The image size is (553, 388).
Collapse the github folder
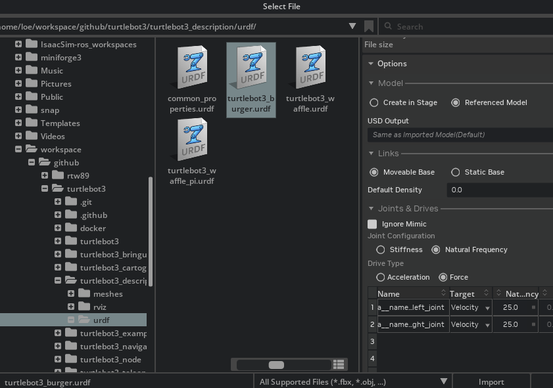[32, 162]
